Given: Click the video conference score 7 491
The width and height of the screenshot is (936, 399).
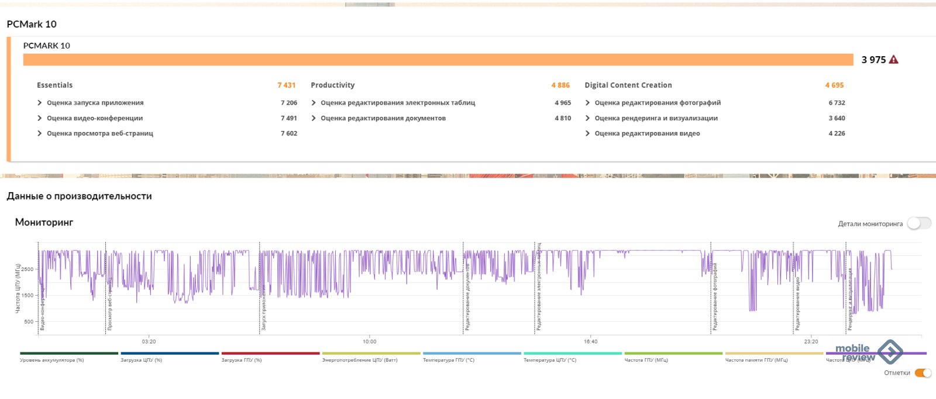Looking at the screenshot, I should coord(289,118).
